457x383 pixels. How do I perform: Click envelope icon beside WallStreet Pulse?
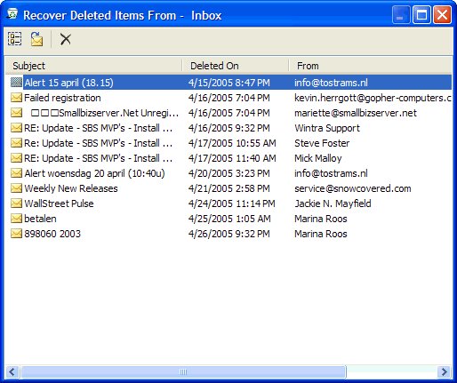[x=16, y=203]
